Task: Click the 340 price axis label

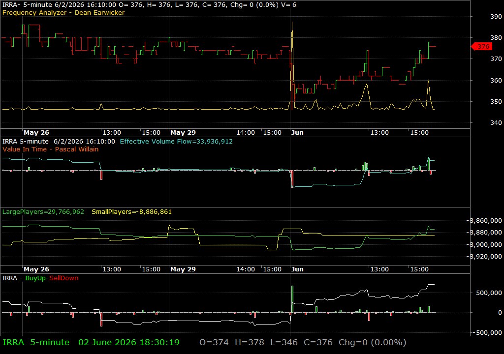Action: coord(496,122)
